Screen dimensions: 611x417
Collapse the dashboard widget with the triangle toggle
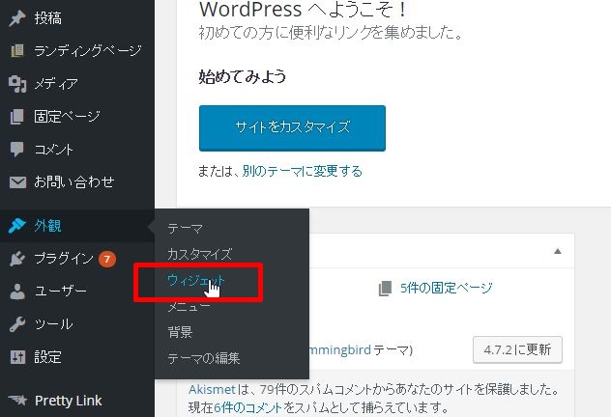pyautogui.click(x=558, y=251)
